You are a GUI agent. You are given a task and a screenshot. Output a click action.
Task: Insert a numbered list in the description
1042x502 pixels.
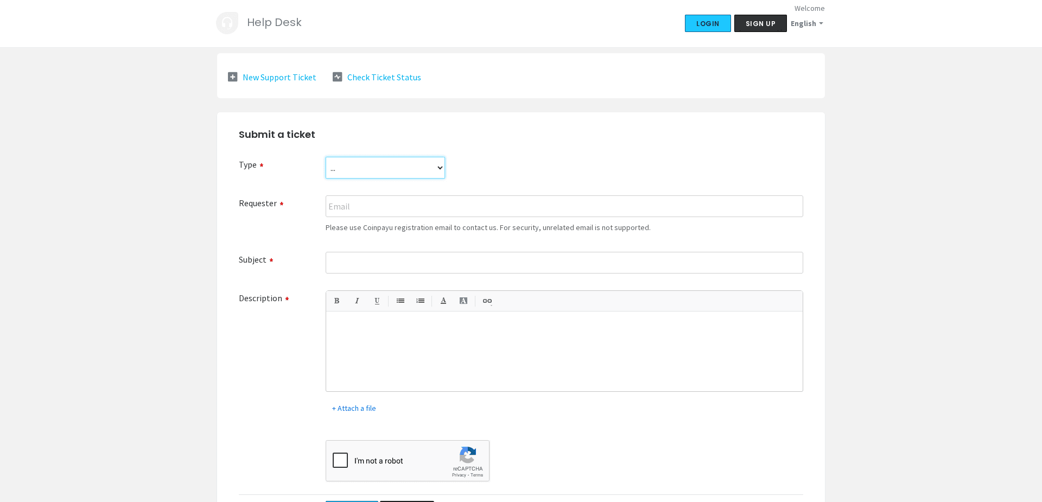(x=420, y=301)
